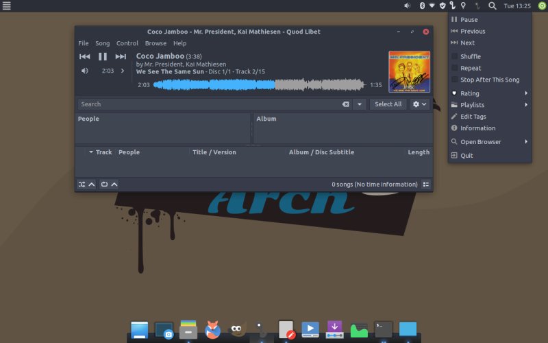This screenshot has width=548, height=343.
Task: Open the search magnifier in top panel
Action: (x=492, y=5)
